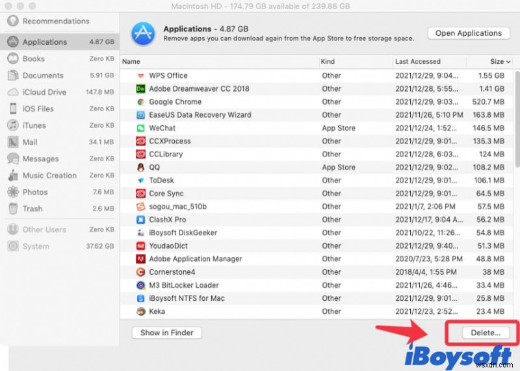The width and height of the screenshot is (520, 371).
Task: Click the CCXProcess app icon
Action: 140,141
